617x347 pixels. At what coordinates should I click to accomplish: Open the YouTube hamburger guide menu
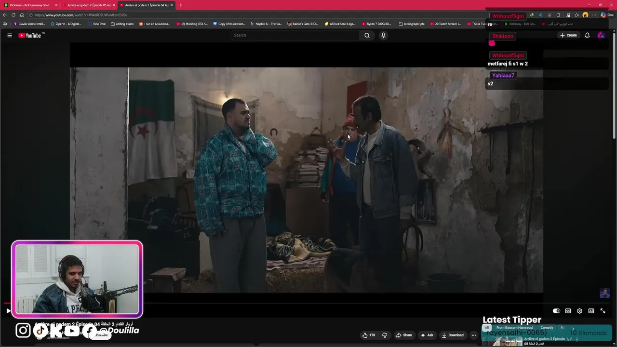9,35
